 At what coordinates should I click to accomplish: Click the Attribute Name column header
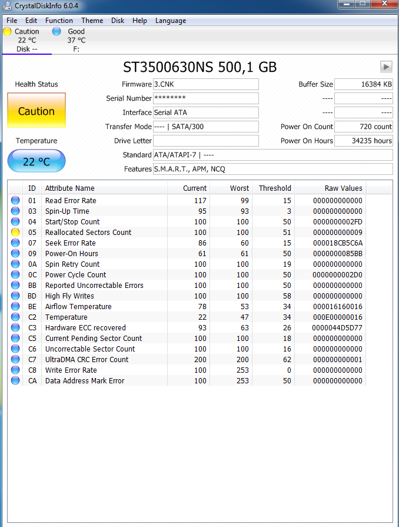pos(104,188)
